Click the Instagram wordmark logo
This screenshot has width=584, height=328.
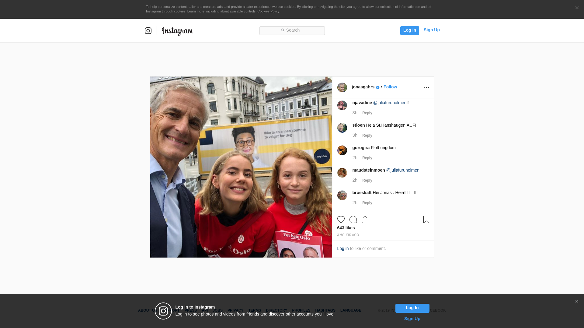tap(177, 31)
